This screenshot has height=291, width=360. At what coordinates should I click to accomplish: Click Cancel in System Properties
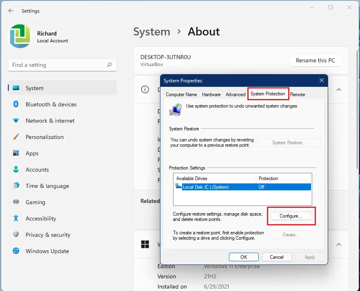click(x=277, y=257)
